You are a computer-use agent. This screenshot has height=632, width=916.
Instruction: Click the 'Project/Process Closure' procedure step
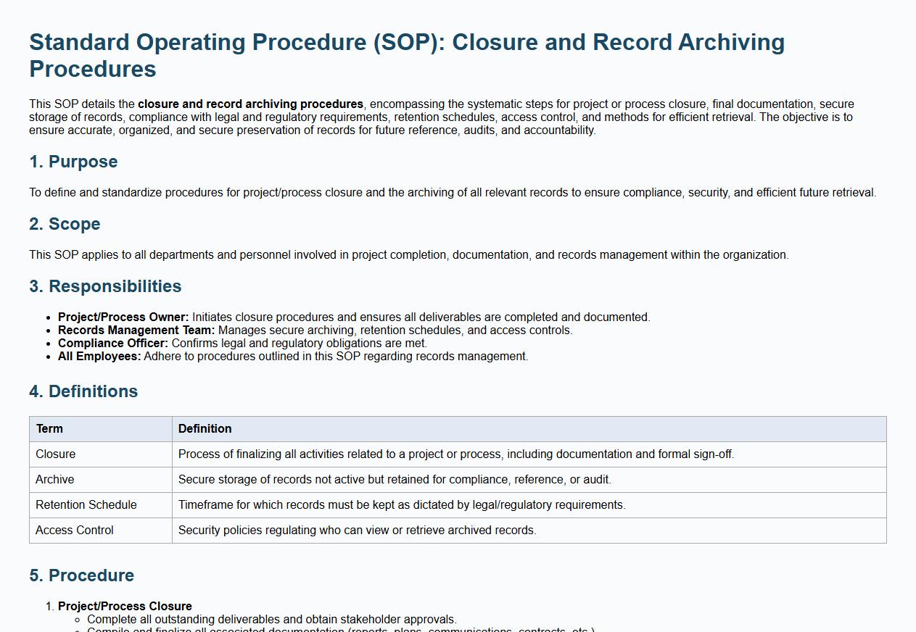[125, 607]
